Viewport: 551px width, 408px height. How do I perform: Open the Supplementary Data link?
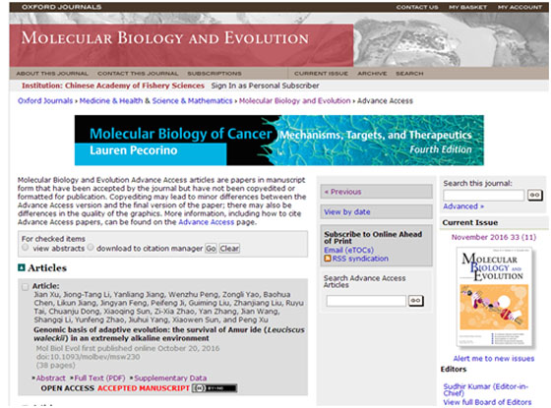(x=170, y=378)
